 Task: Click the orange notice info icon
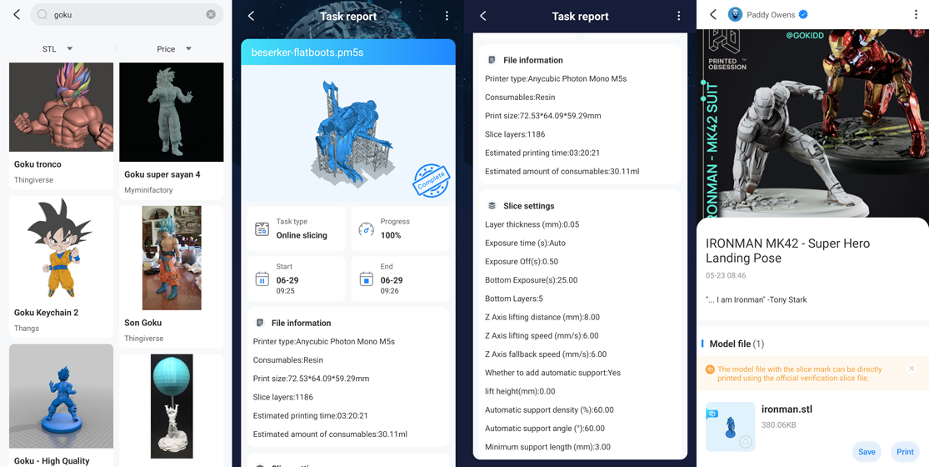(x=710, y=369)
